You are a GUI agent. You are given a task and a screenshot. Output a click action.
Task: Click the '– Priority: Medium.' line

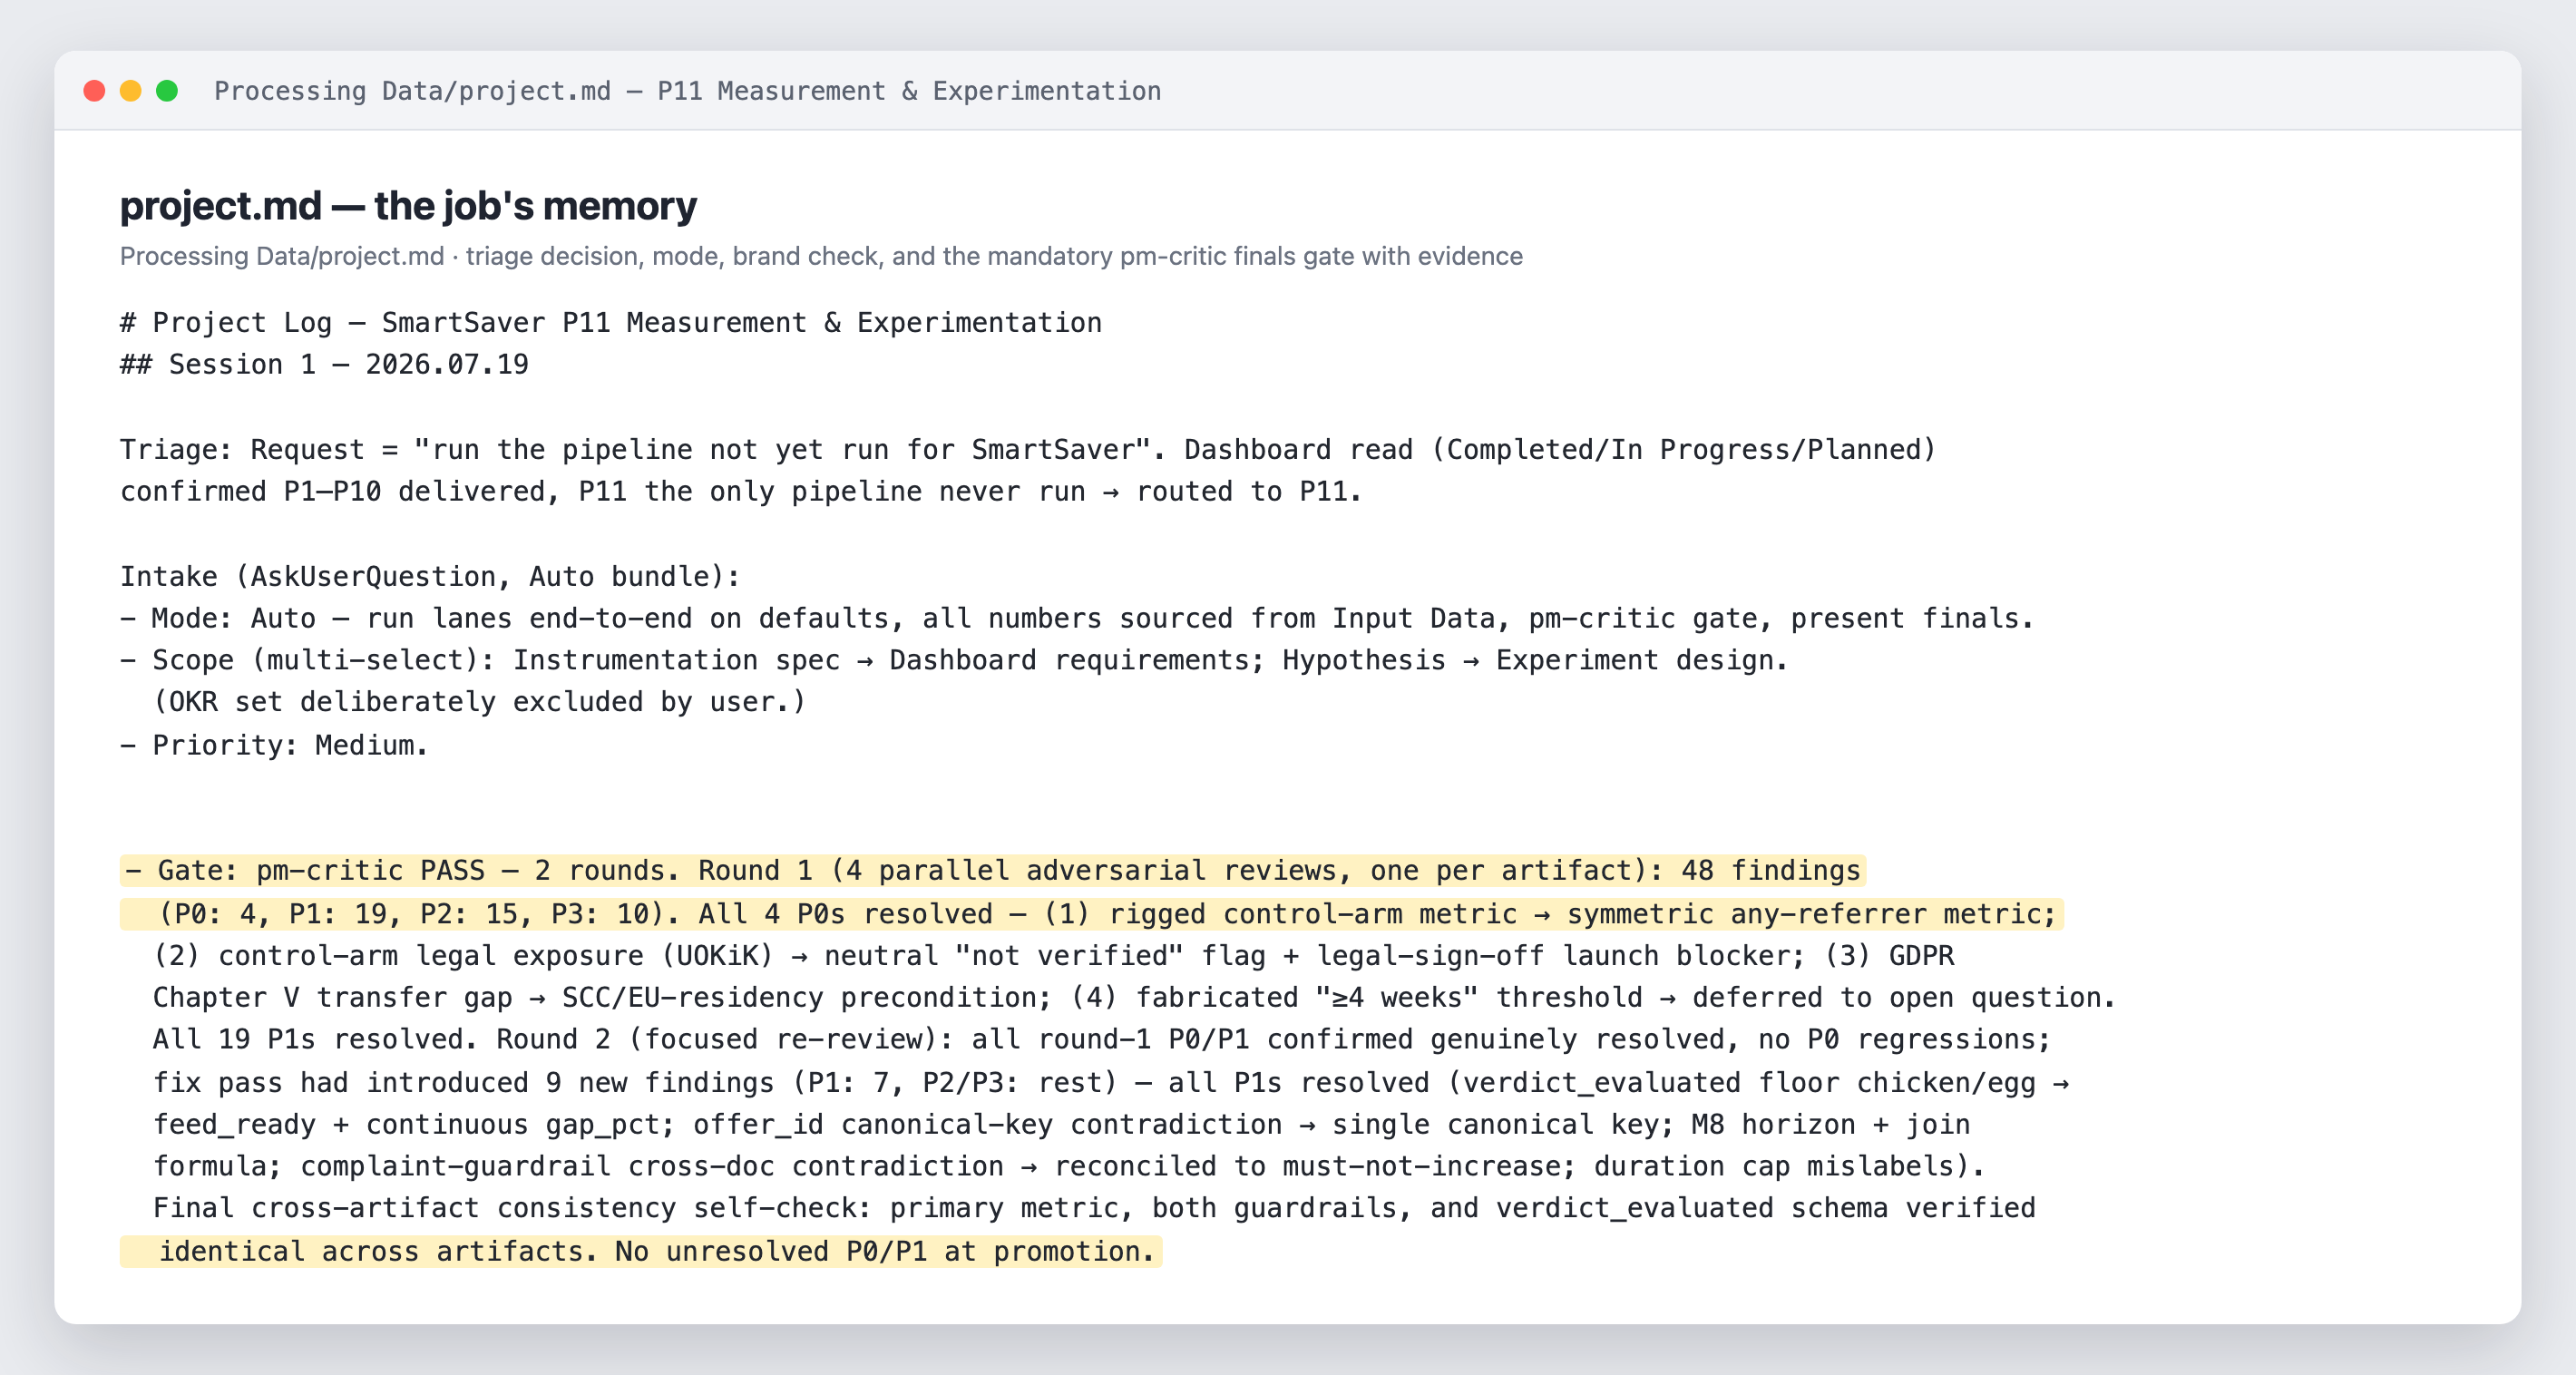pyautogui.click(x=274, y=746)
